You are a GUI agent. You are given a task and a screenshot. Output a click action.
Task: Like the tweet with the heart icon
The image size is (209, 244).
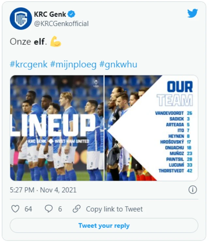point(15,209)
